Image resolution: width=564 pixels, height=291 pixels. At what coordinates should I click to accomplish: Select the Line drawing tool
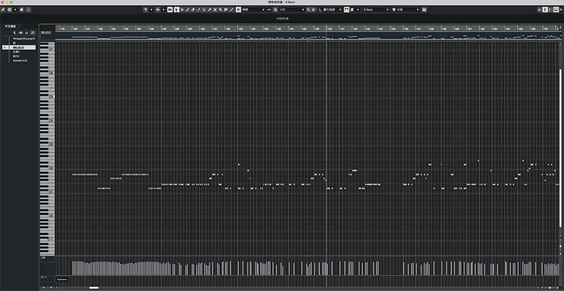point(232,10)
